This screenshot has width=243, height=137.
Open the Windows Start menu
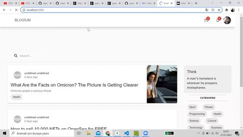pyautogui.click(x=5, y=133)
